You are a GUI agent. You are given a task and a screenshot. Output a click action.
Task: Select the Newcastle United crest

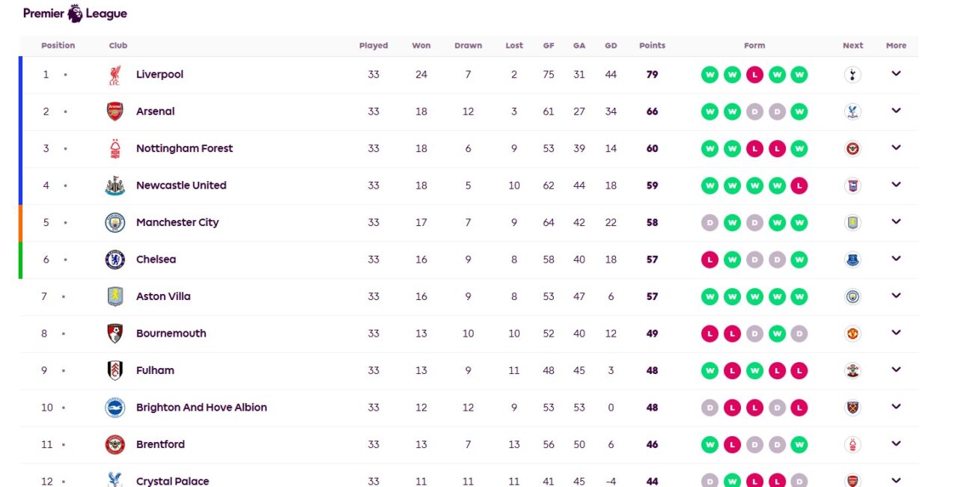point(115,186)
